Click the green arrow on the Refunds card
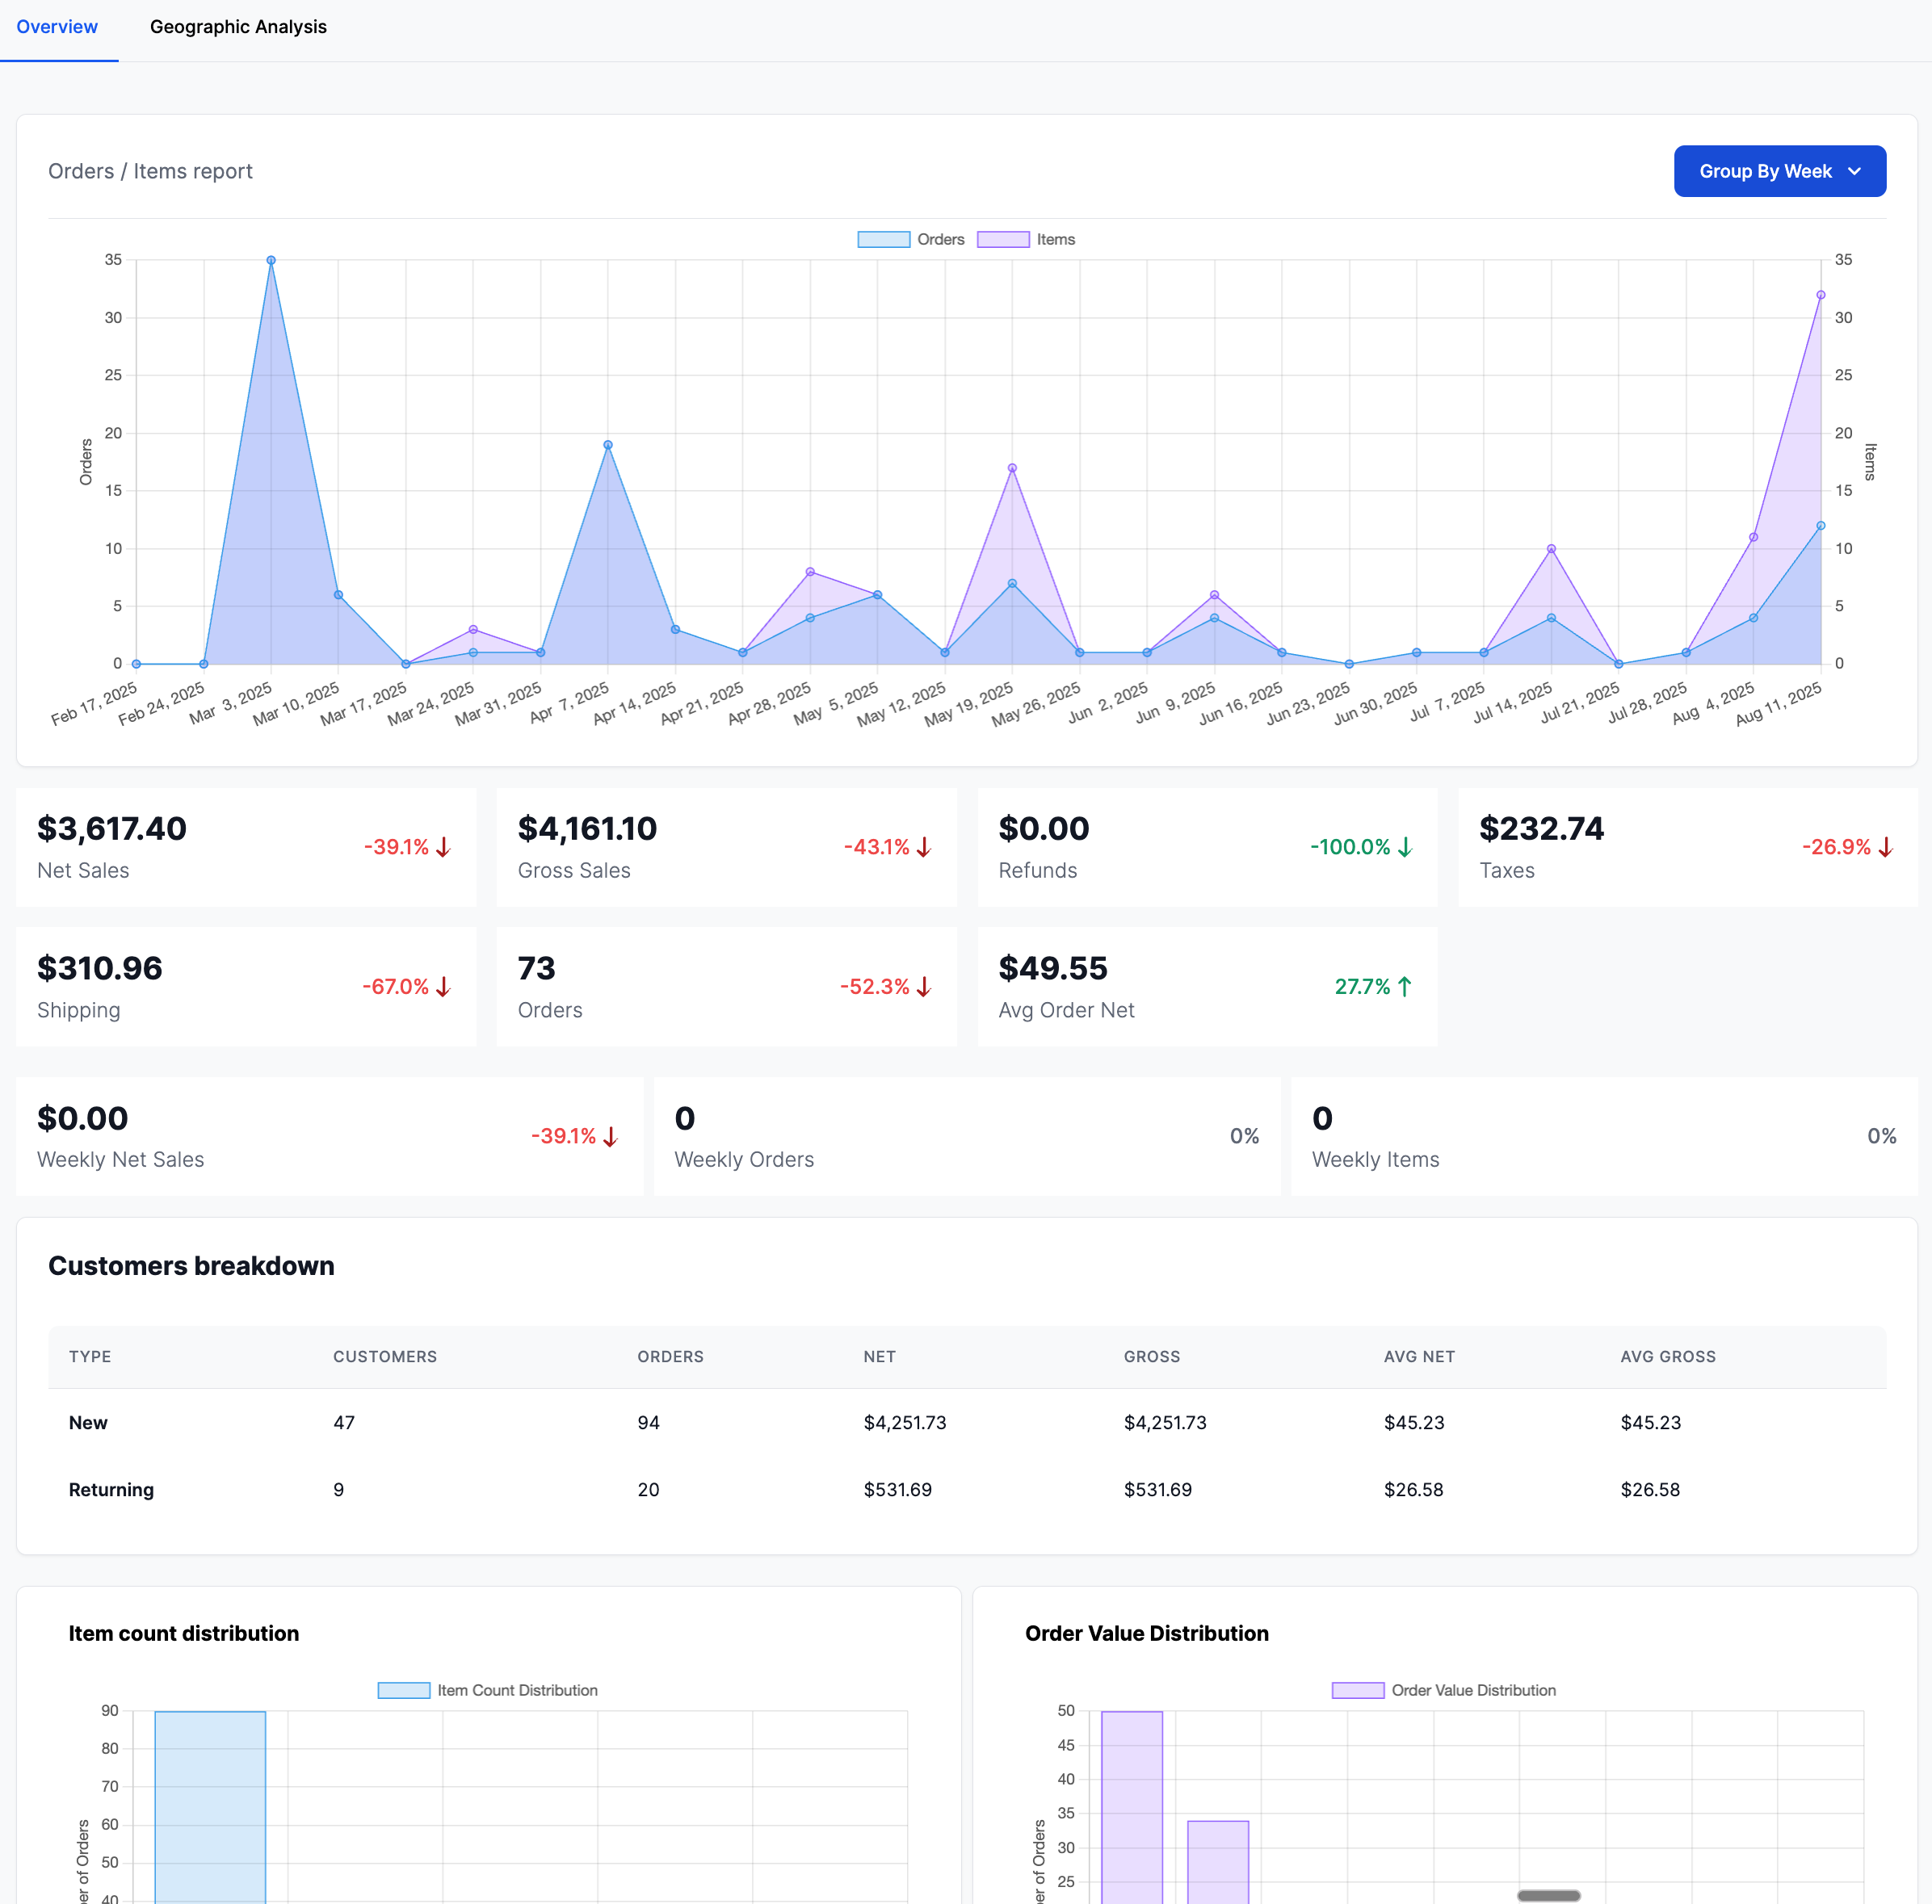This screenshot has width=1932, height=1904. [1404, 846]
